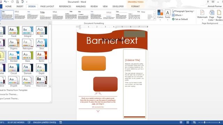
Task: Open the DEVELOPER tab
Action: point(118,6)
